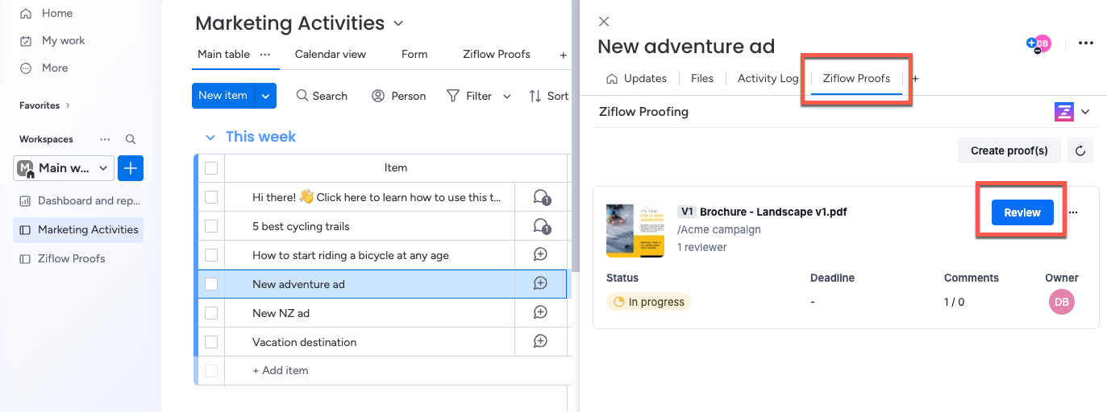Click the blue Review button
This screenshot has width=1107, height=412.
pos(1022,212)
